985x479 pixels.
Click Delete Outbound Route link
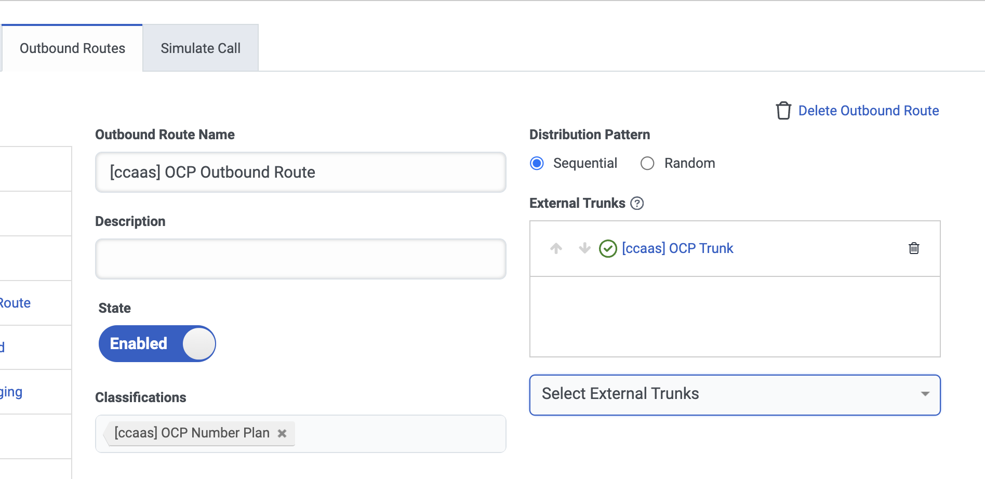(868, 111)
